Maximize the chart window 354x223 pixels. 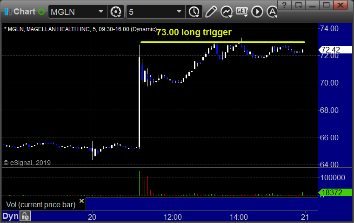[x=326, y=5]
